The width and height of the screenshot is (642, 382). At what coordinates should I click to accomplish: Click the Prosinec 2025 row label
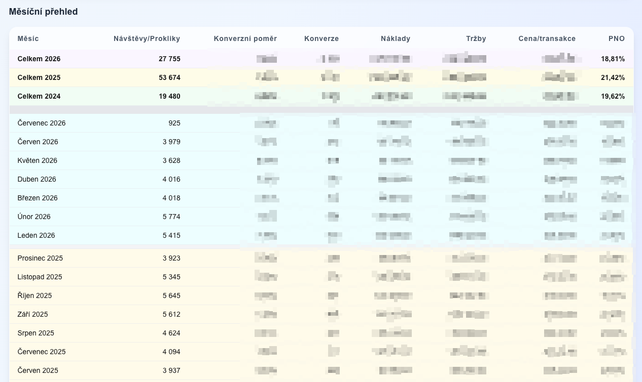pyautogui.click(x=40, y=258)
